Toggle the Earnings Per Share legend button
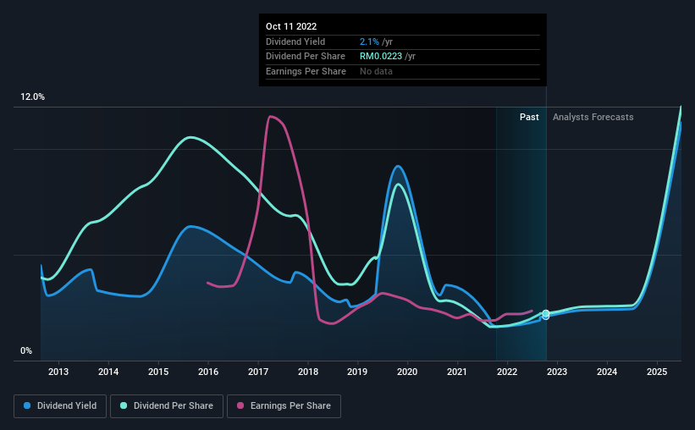Image resolution: width=695 pixels, height=430 pixels. click(284, 406)
